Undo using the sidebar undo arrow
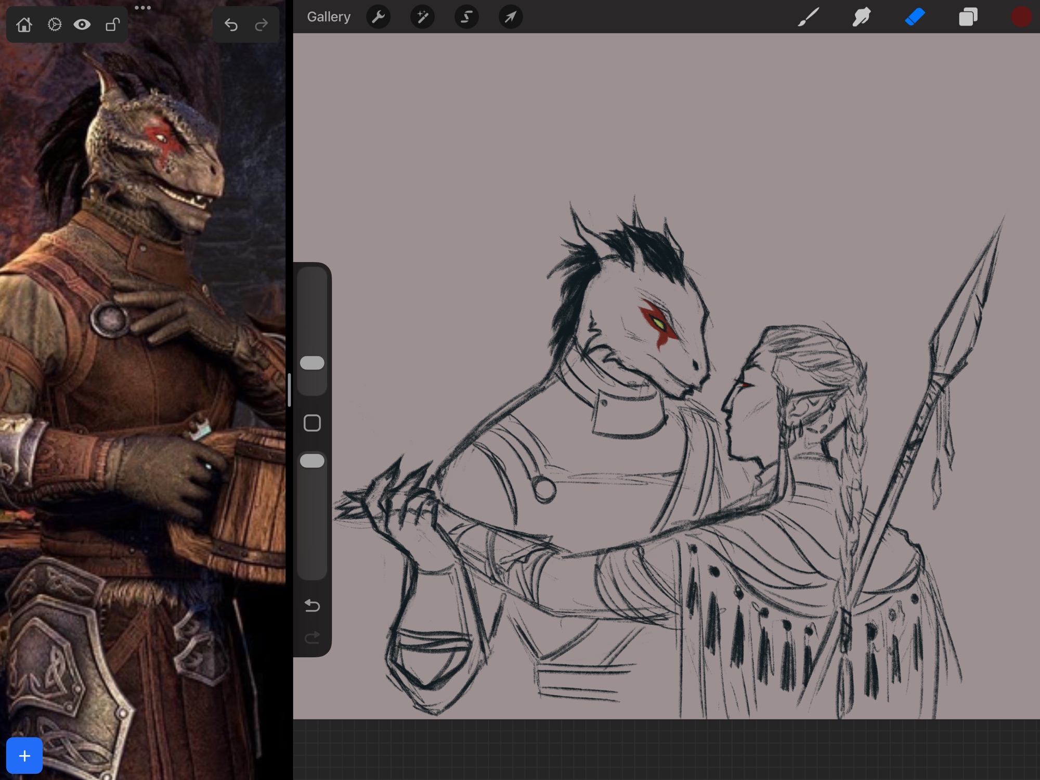The width and height of the screenshot is (1040, 780). (x=312, y=605)
